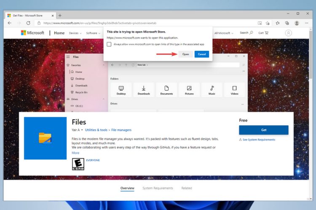This screenshot has height=210, width=316.
Task: Open the Utilities & tools category link
Action: click(x=96, y=130)
